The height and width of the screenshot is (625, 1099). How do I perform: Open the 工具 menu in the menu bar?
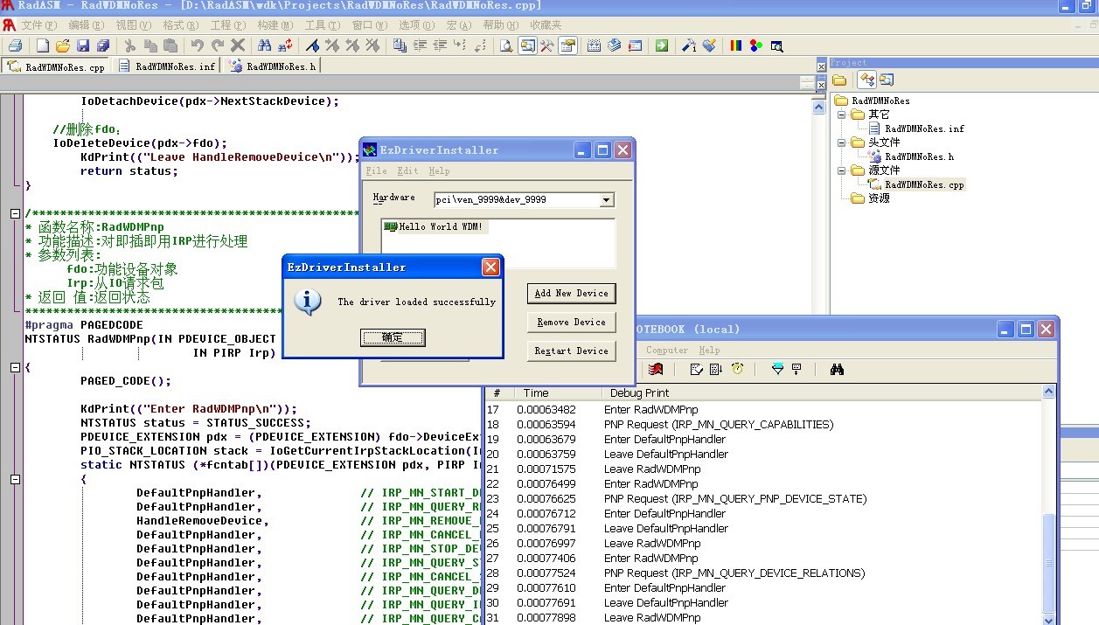322,25
